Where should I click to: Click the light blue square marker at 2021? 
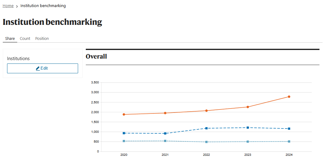[x=165, y=141]
